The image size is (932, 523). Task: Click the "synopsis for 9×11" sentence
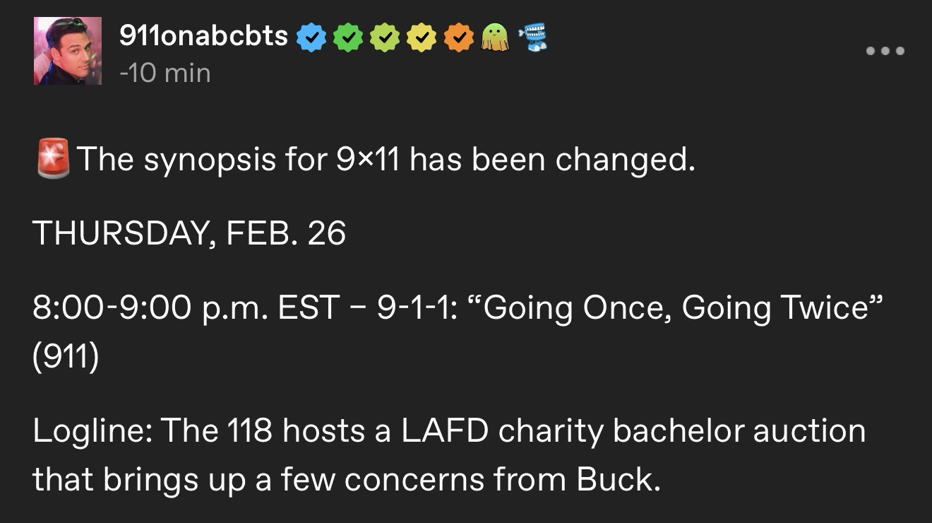tap(385, 160)
